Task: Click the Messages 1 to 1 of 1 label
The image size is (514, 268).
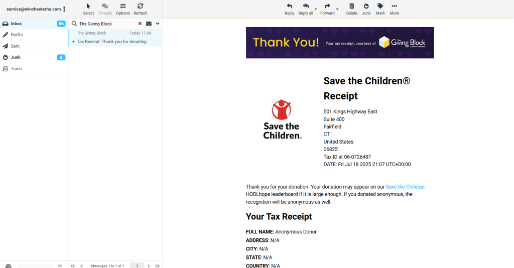Action: [x=107, y=266]
